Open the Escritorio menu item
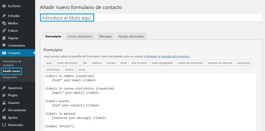Viewport: 265px width, 131px height. coord(14,6)
